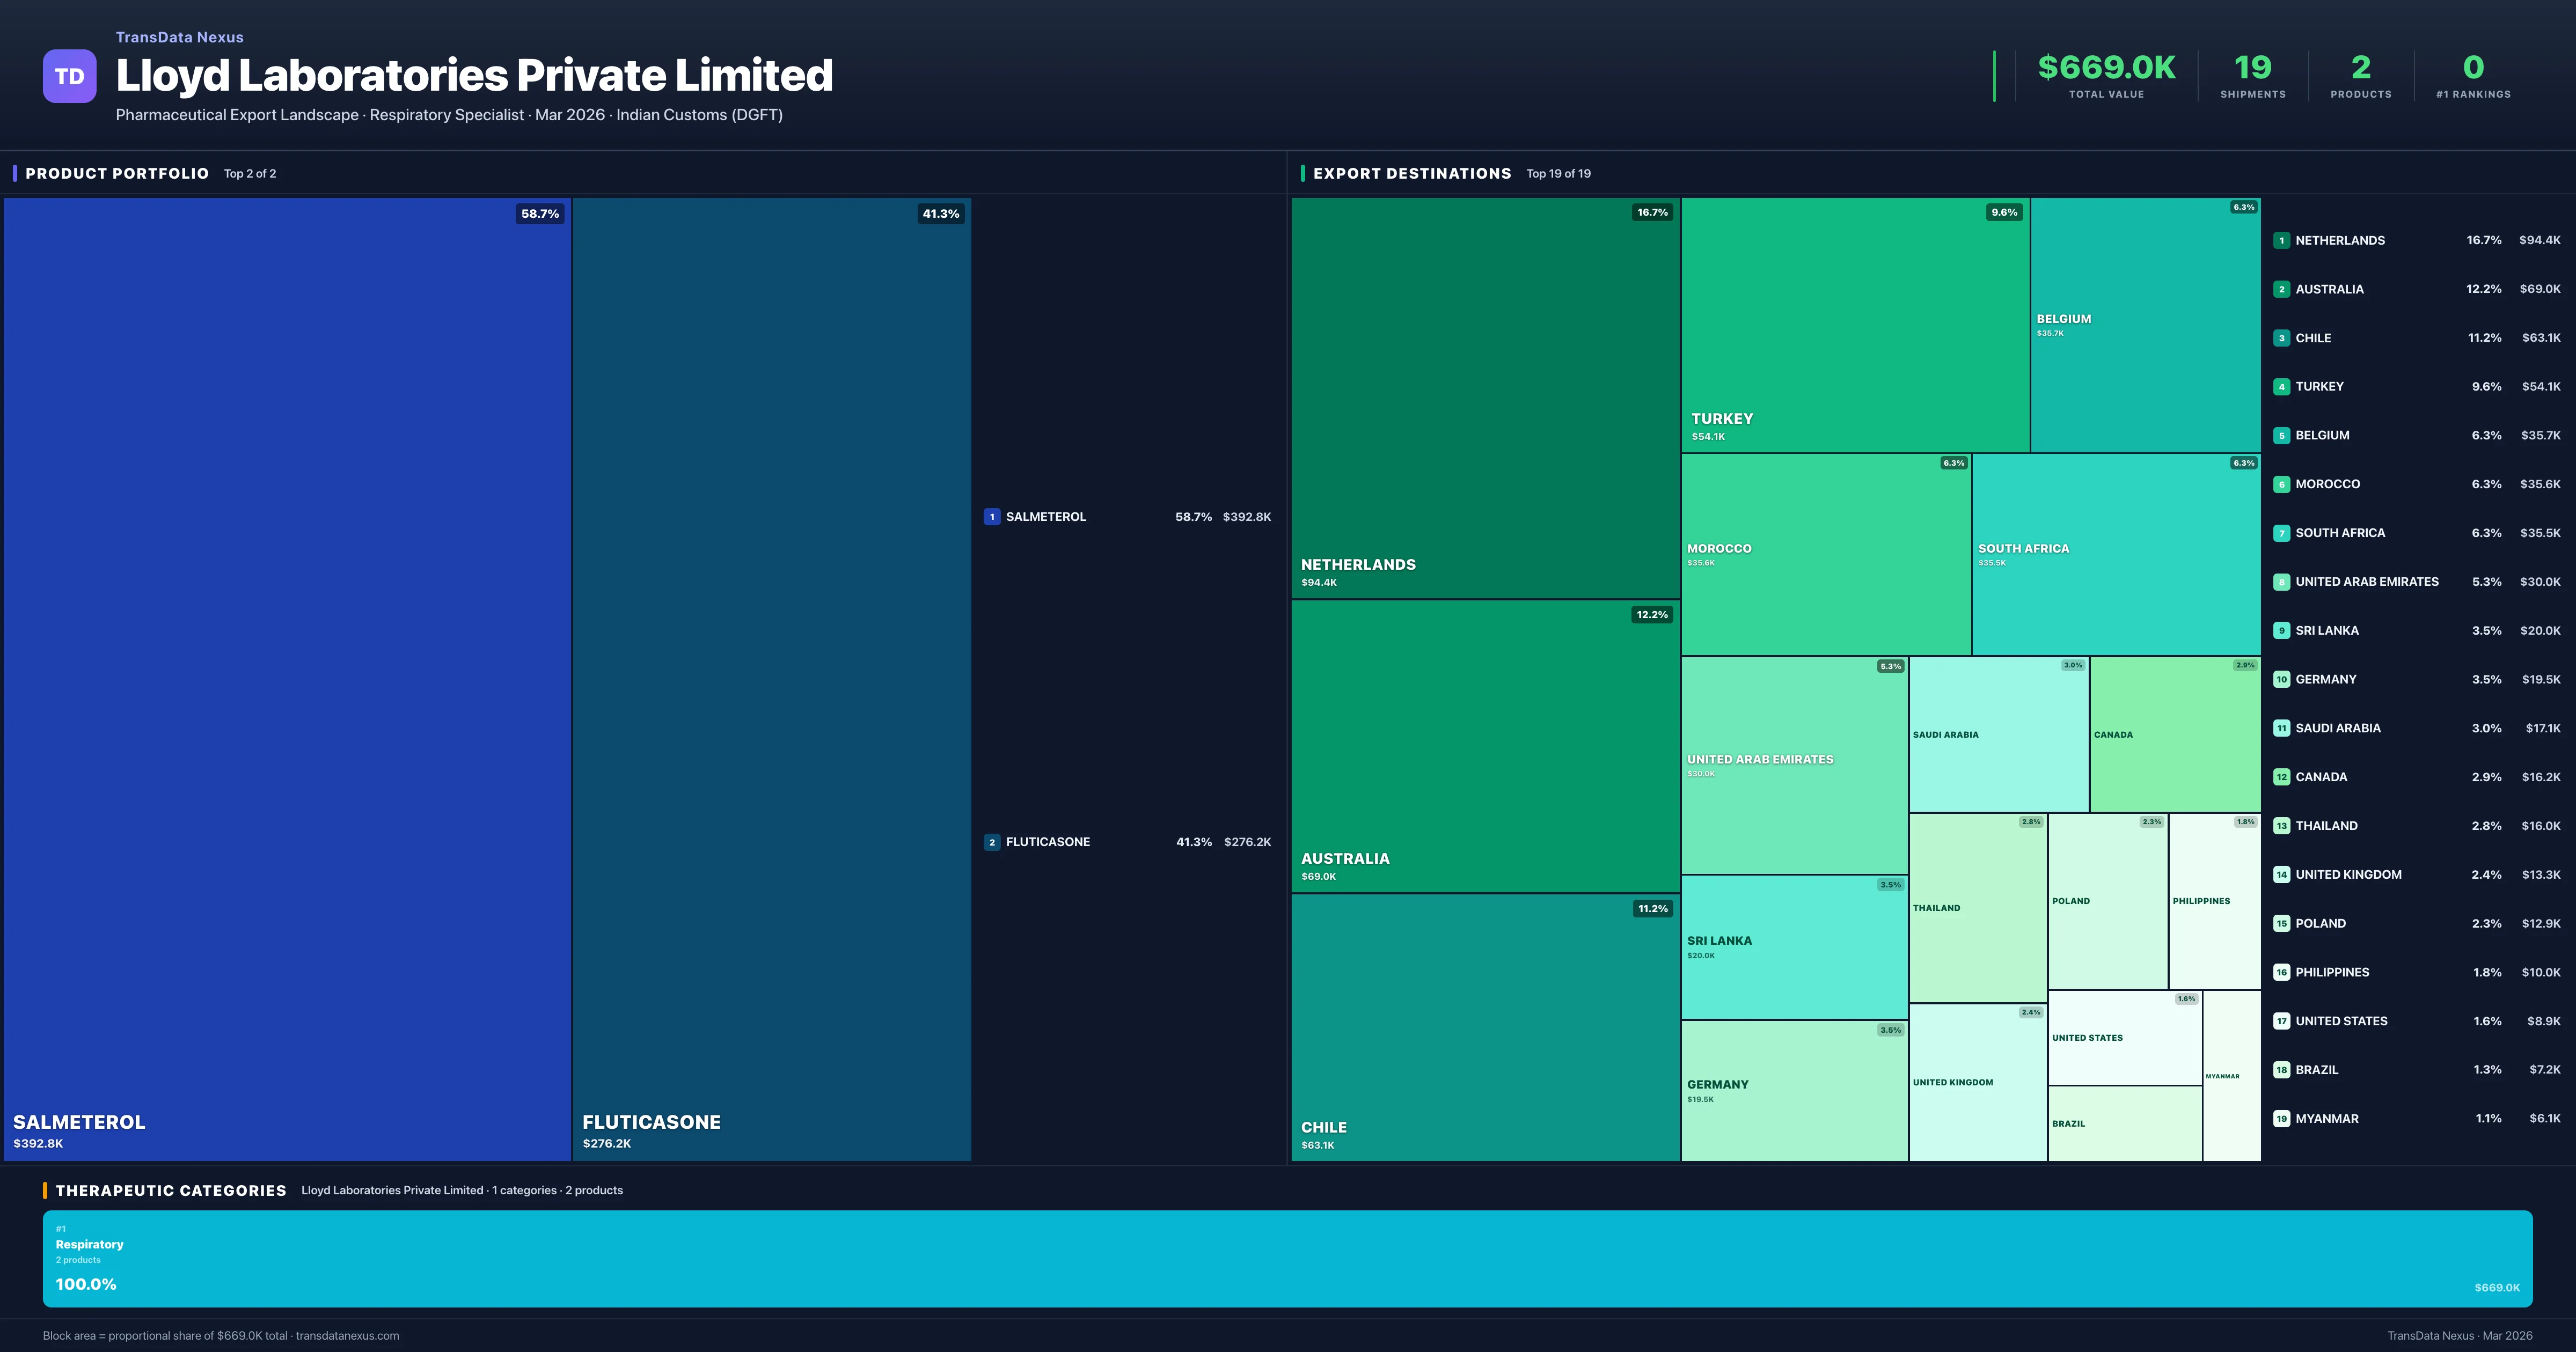Click rank 19 badge beside Myanmar legend
The height and width of the screenshot is (1352, 2576).
tap(2281, 1119)
